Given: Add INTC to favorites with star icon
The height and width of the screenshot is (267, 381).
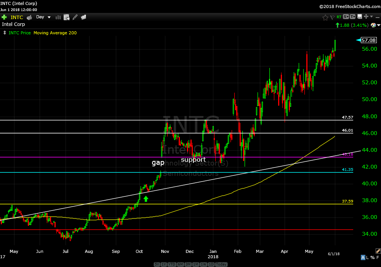Looking at the screenshot, I should [325, 17].
